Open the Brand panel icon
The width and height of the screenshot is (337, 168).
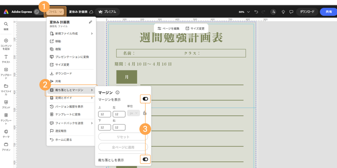coord(6,102)
